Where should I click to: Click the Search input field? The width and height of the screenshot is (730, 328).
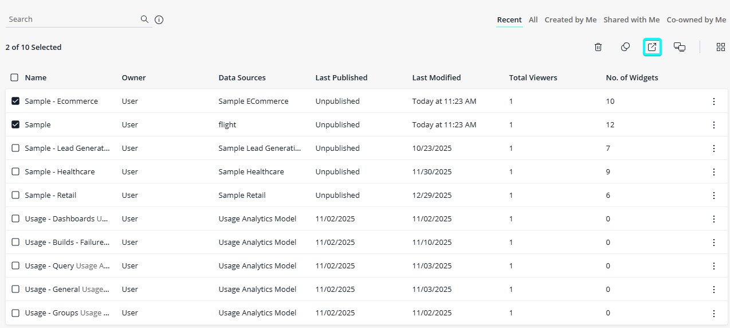[72, 19]
